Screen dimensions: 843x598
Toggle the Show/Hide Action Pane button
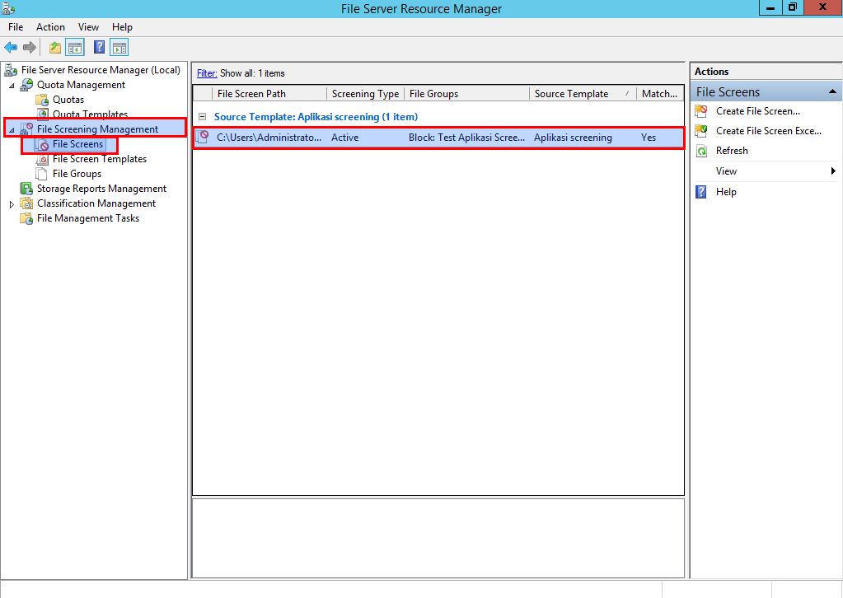119,47
